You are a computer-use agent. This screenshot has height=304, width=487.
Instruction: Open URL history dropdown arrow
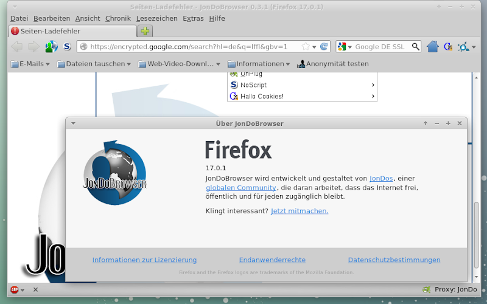coord(314,47)
